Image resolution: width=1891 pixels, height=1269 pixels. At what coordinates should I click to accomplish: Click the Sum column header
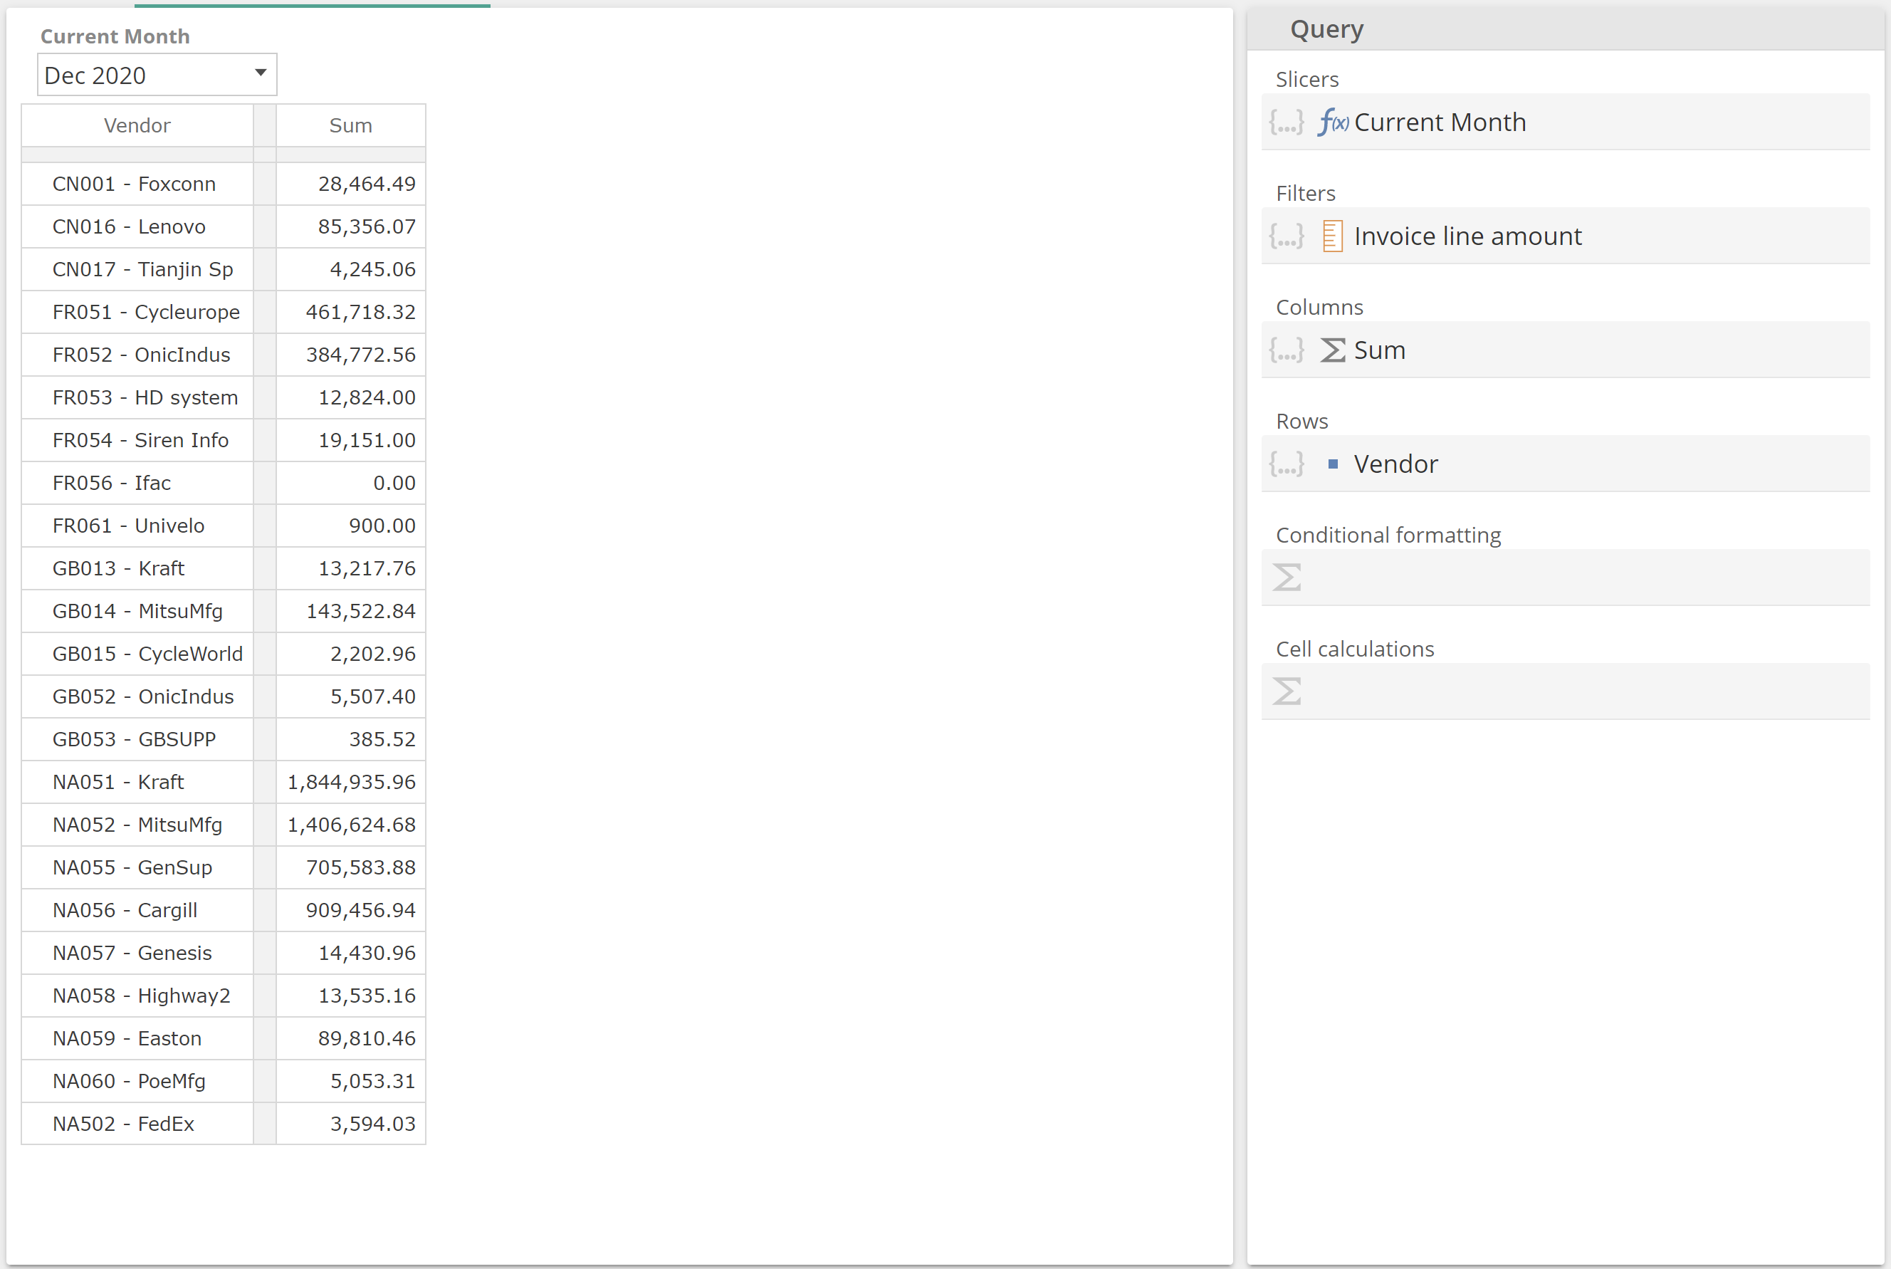pos(350,125)
